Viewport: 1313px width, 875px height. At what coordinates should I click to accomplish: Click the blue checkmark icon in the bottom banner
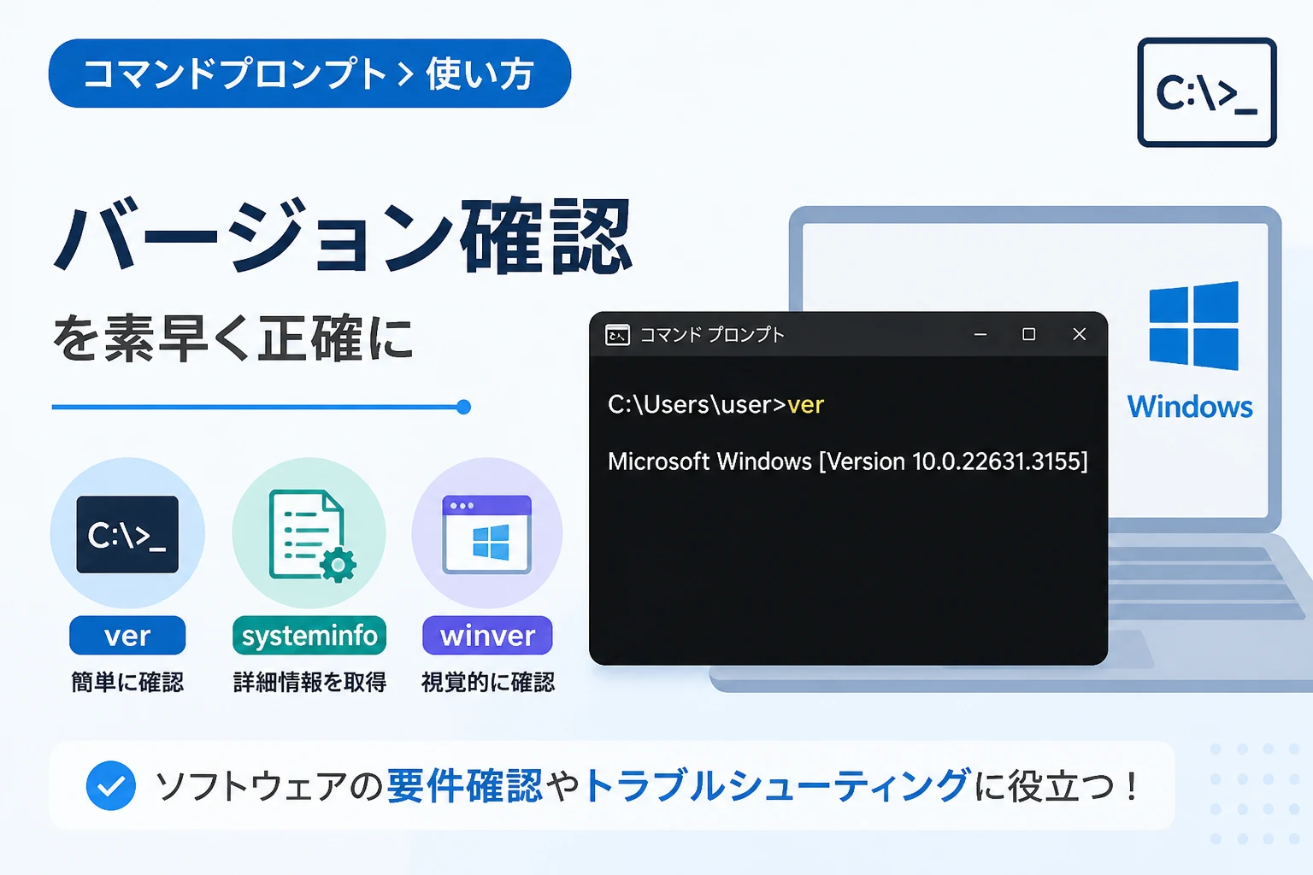tap(111, 785)
